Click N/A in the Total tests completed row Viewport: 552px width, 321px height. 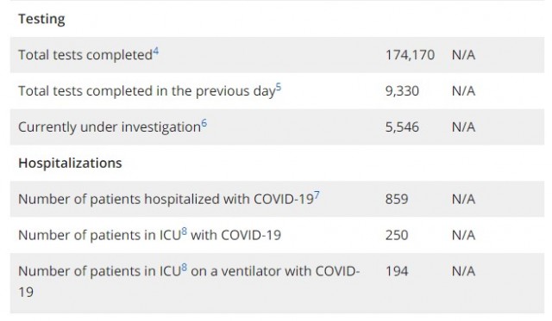[463, 55]
